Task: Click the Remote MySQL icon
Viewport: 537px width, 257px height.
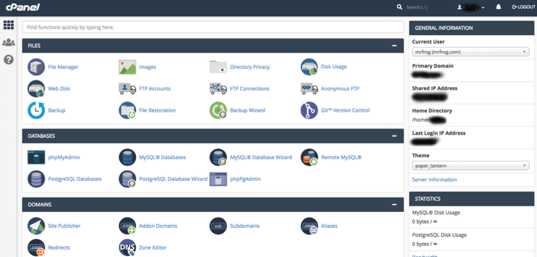Action: tap(309, 158)
